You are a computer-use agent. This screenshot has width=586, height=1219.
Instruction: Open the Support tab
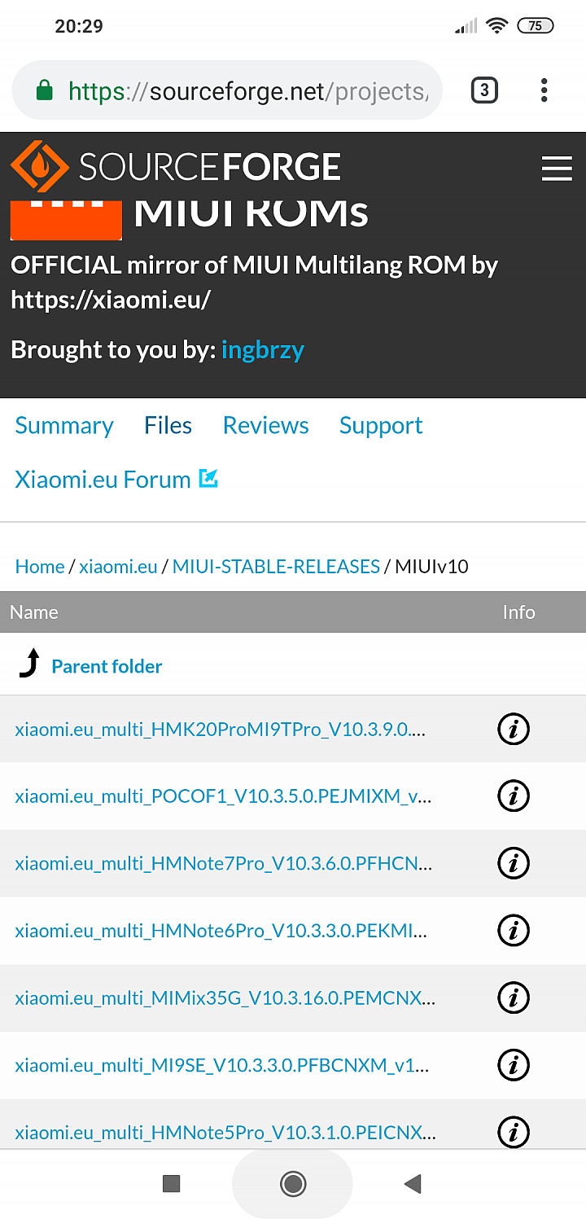pos(381,426)
